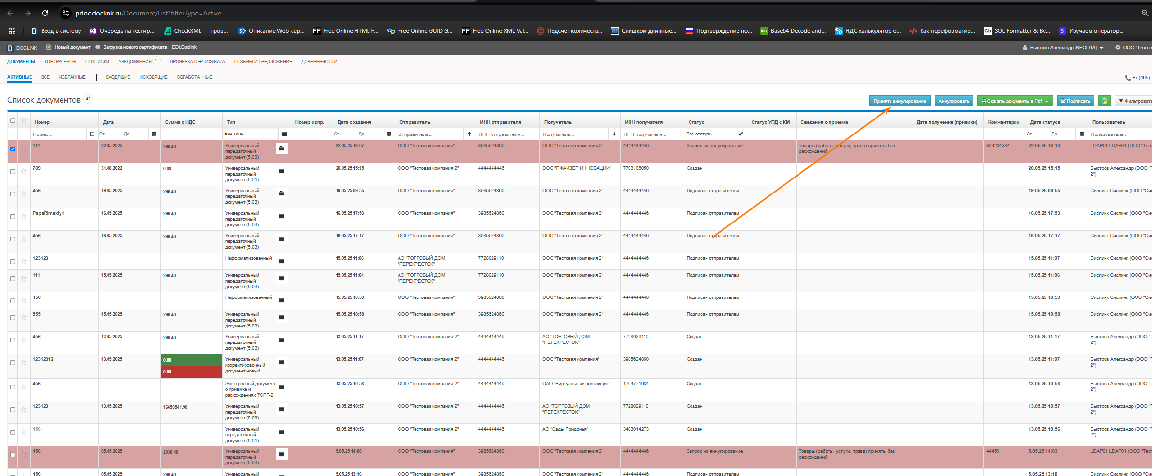
Task: Open SQL Formatter bookmark
Action: tap(1017, 31)
